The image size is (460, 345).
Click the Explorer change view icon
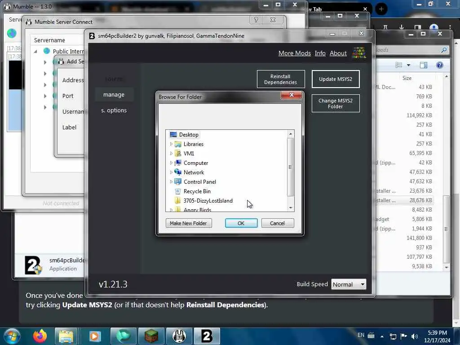point(399,65)
